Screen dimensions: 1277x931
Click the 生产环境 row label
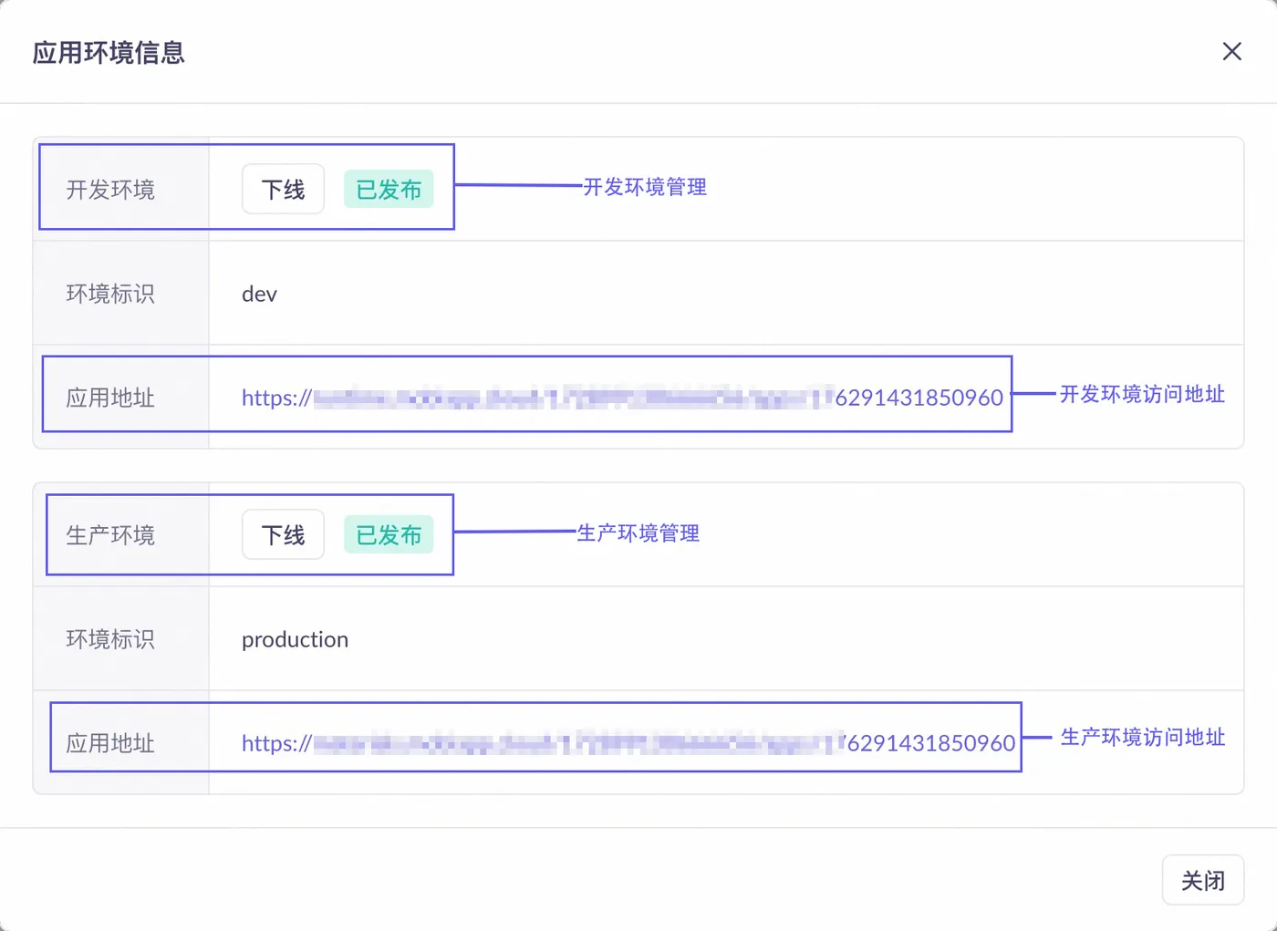click(110, 535)
